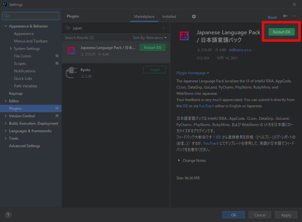
Task: Click the Scopes project-level icon
Action: tap(57, 63)
